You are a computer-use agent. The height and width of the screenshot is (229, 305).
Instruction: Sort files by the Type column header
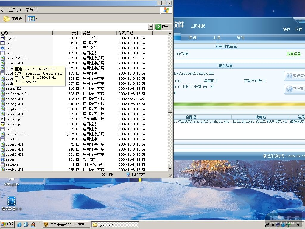click(98, 33)
